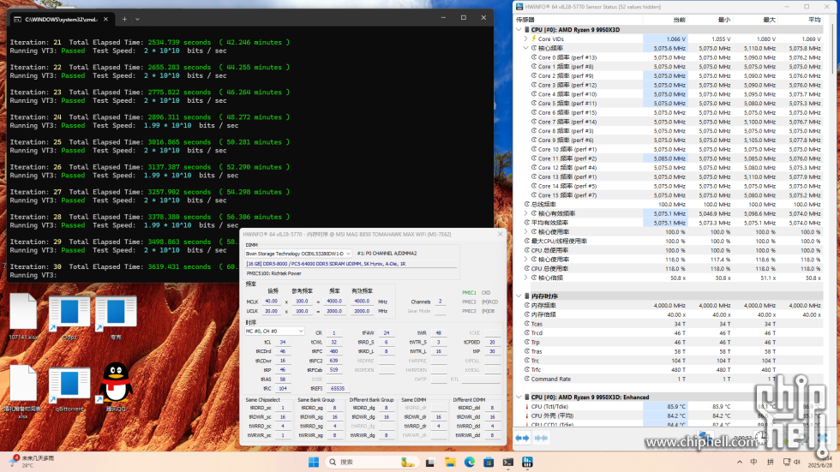Click the 拼 IME mode icon in tray
840x472 pixels.
tap(771, 462)
